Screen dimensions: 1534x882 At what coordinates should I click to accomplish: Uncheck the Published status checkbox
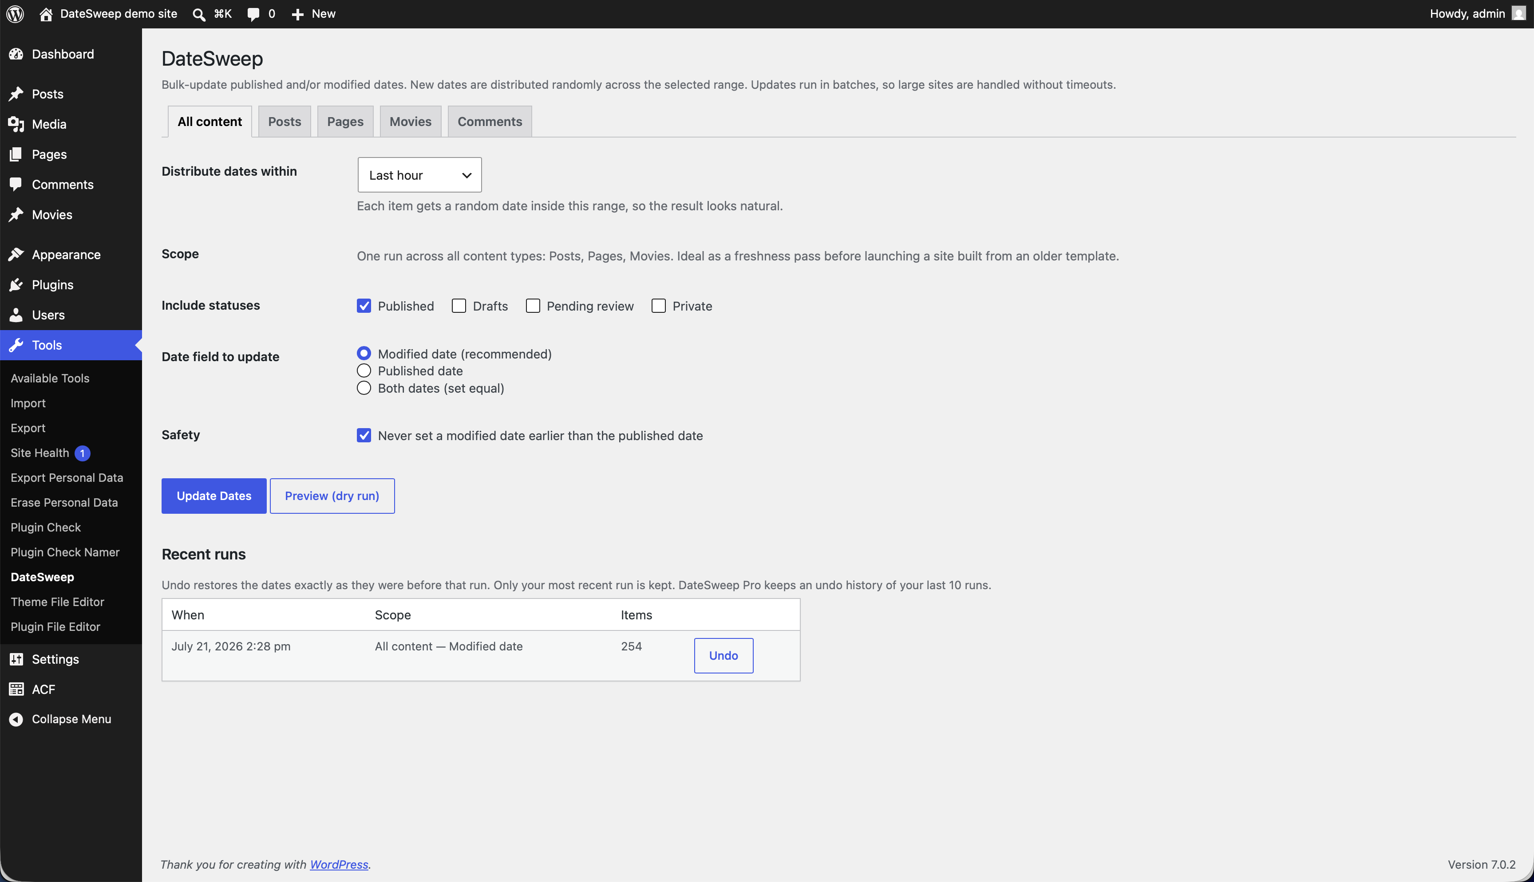pos(364,306)
